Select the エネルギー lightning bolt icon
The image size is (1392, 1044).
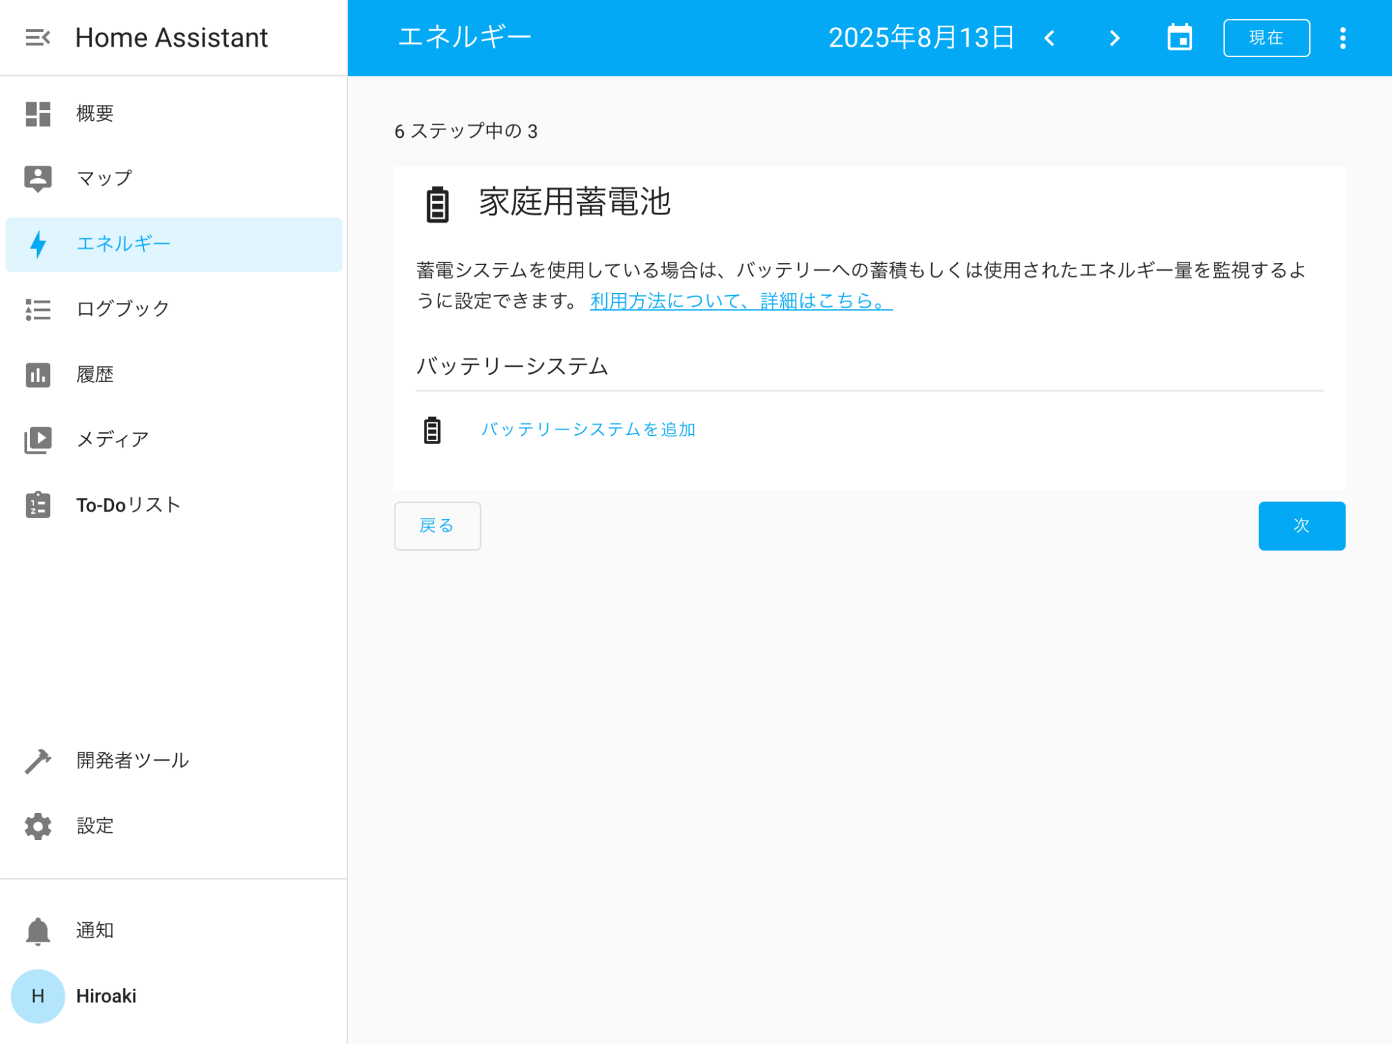pos(38,244)
